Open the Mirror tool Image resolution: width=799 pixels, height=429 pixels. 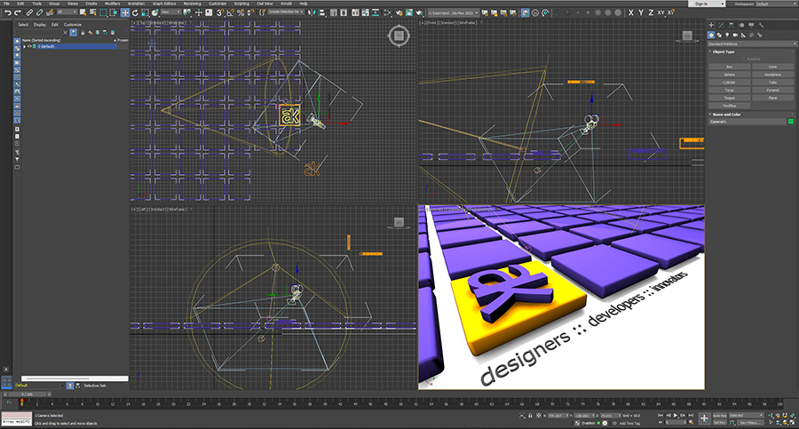pyautogui.click(x=312, y=12)
